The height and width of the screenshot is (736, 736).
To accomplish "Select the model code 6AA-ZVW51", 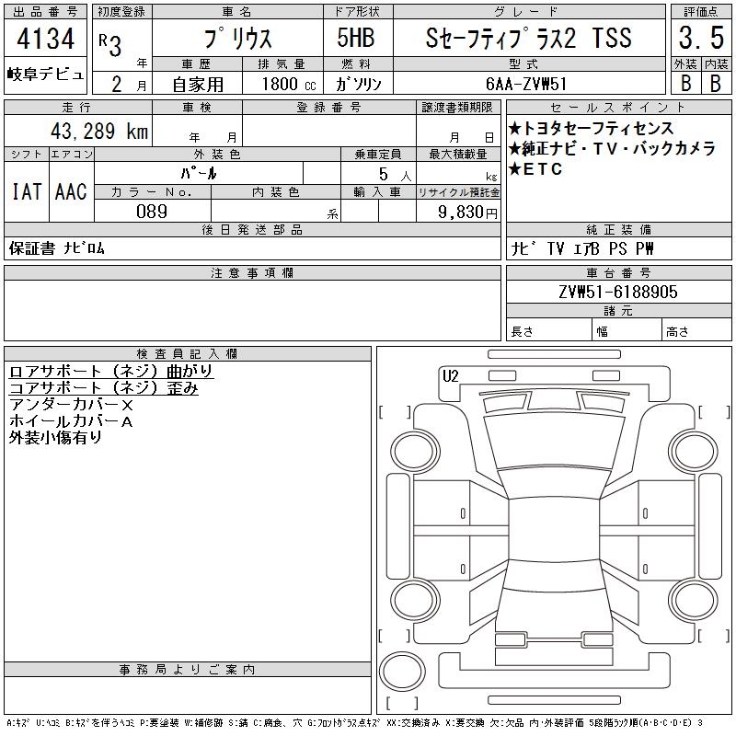I will click(526, 84).
